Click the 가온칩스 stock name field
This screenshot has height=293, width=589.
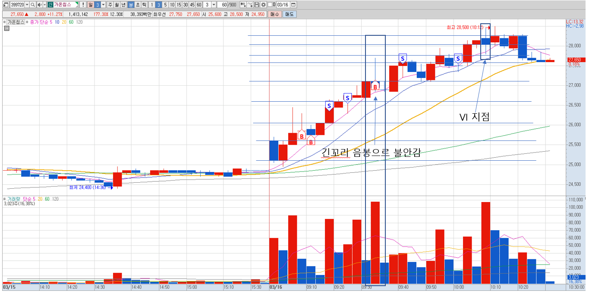[x=66, y=5]
